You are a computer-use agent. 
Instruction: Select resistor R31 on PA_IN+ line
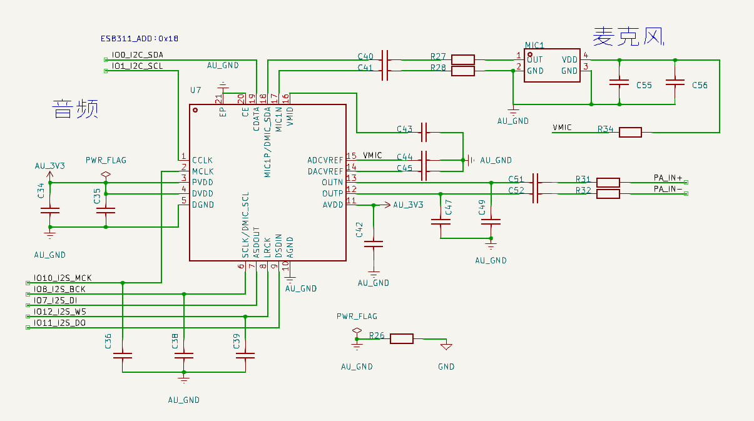coord(608,182)
